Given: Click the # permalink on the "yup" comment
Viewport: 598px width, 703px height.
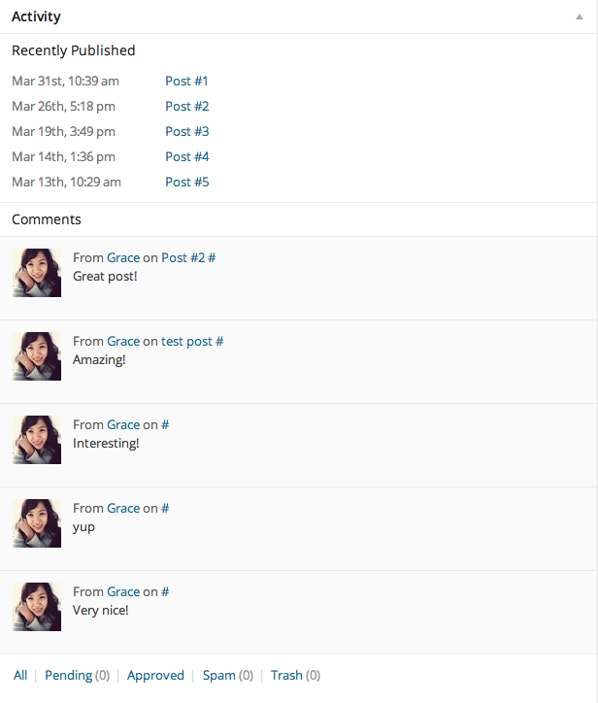Looking at the screenshot, I should [x=165, y=508].
